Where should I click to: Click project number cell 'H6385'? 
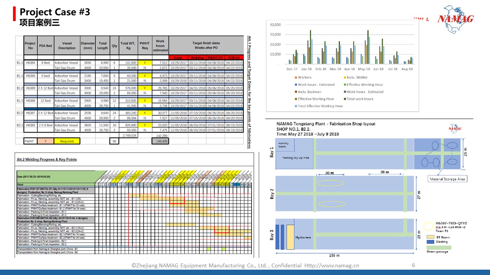point(30,125)
